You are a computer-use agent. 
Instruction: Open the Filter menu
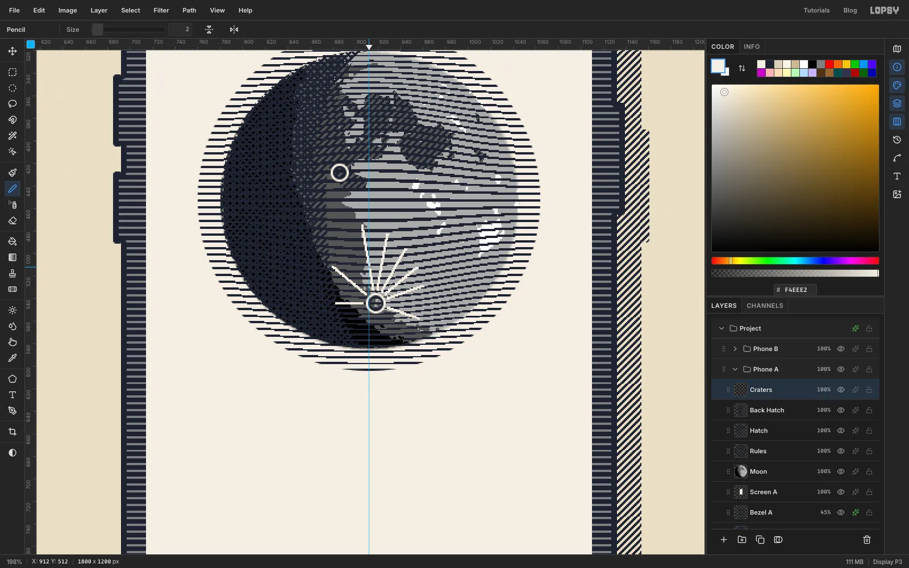coord(161,10)
